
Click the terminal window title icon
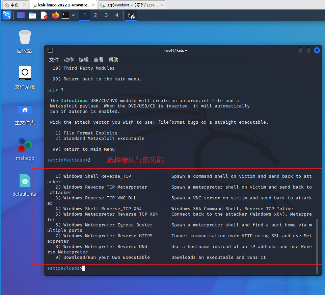tap(50, 50)
